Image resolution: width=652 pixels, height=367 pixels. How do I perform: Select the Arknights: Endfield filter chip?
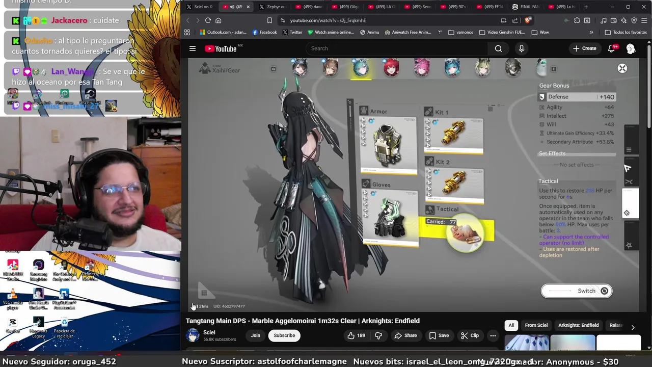578,325
